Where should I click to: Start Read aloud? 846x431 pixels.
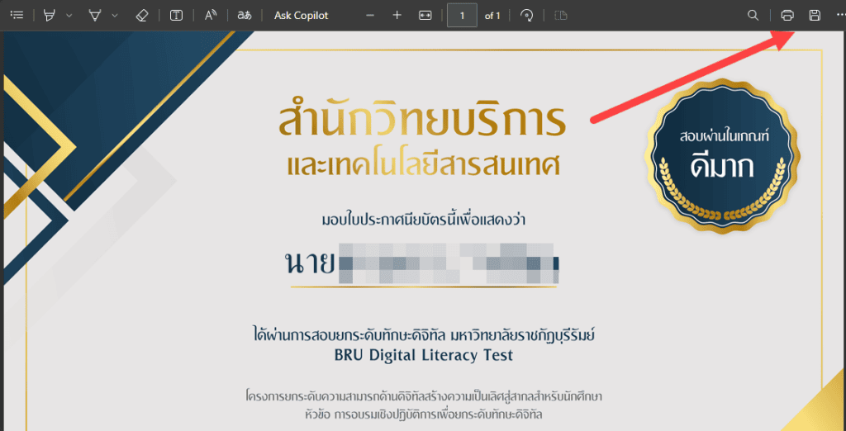(x=211, y=16)
